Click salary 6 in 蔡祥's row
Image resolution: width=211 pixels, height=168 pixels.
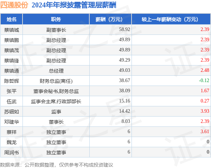[x=129, y=132]
